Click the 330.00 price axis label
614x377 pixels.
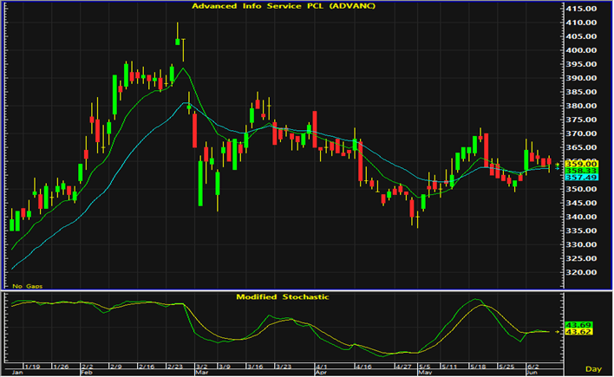pyautogui.click(x=581, y=244)
